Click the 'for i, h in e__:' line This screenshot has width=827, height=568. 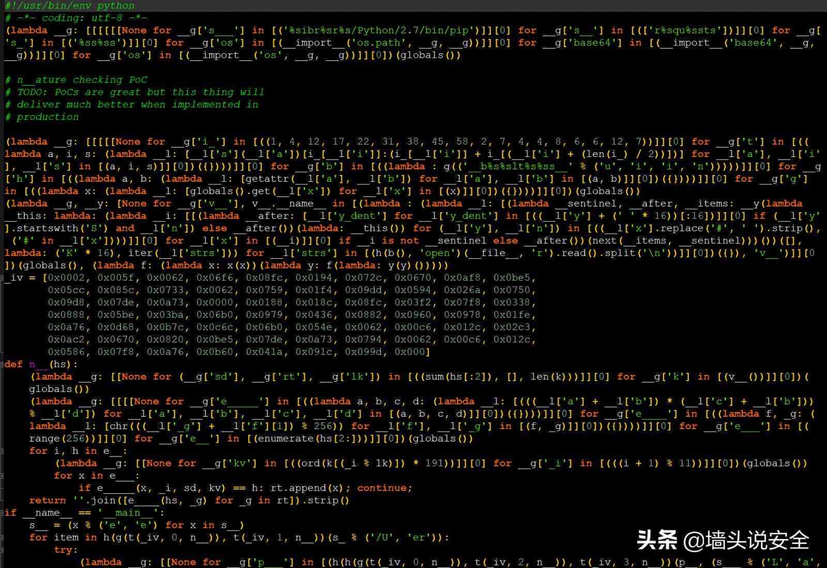point(79,452)
